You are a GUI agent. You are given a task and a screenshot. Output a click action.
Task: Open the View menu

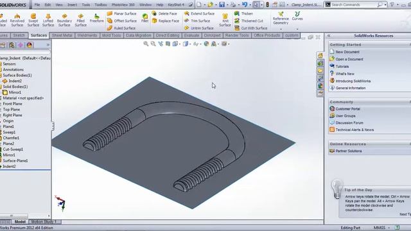[x=59, y=4]
